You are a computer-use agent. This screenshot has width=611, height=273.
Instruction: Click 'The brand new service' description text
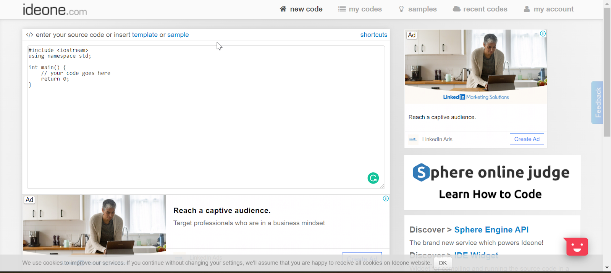click(476, 243)
